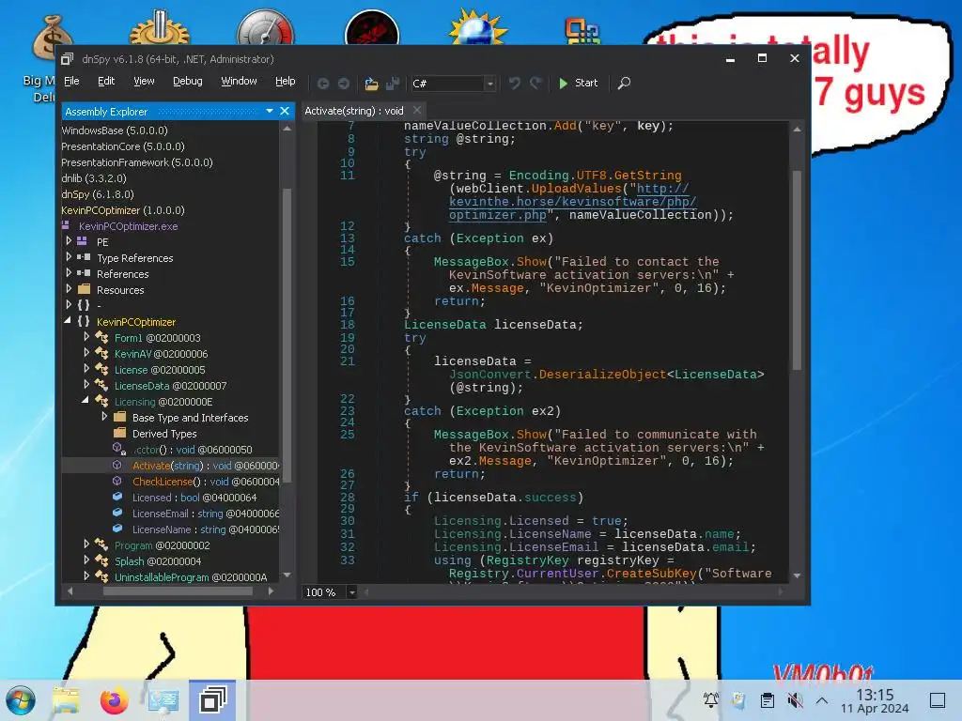
Task: Expand the Type References node
Action: [69, 257]
